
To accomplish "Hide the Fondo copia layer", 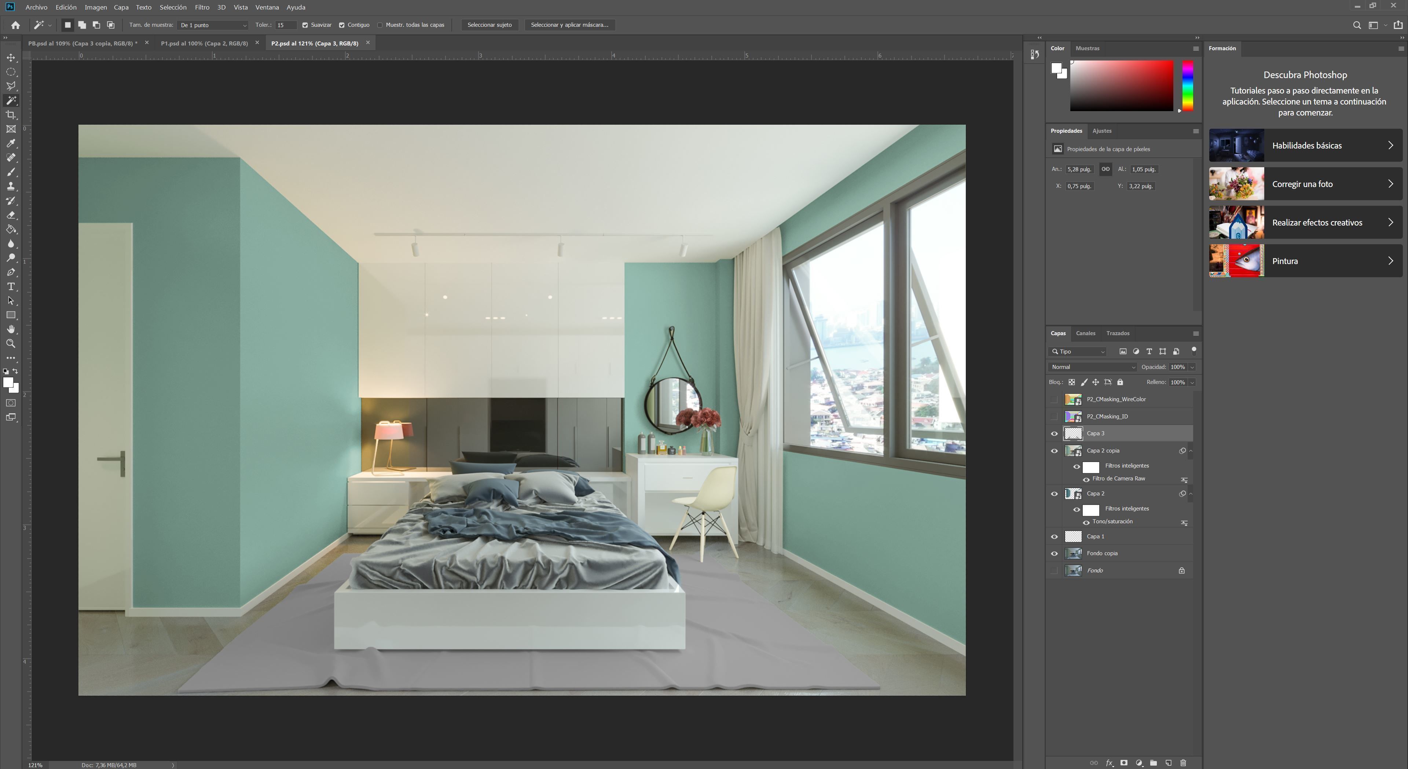I will click(1055, 554).
